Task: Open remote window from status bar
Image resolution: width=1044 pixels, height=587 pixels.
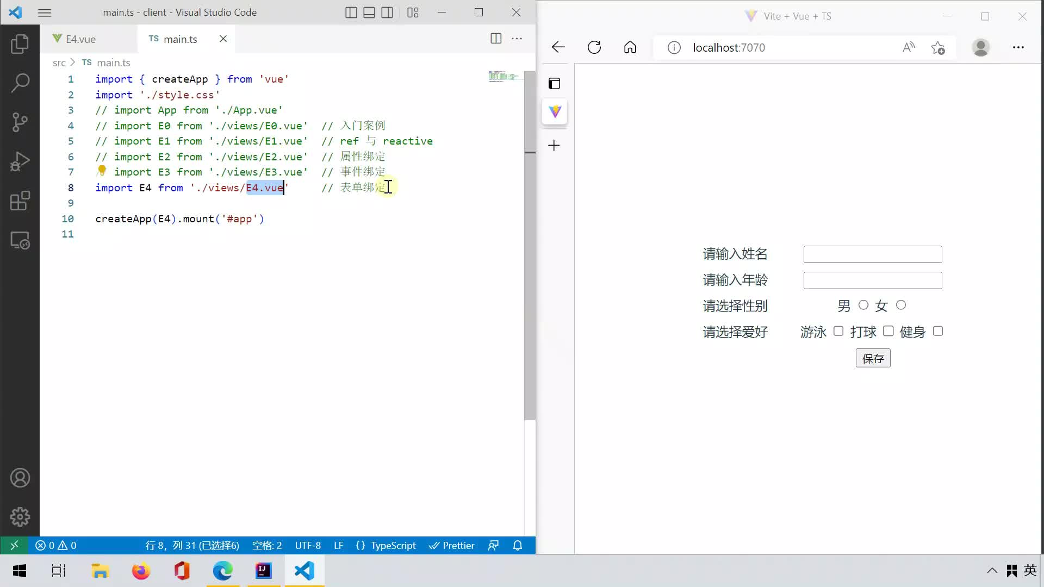Action: 15,545
